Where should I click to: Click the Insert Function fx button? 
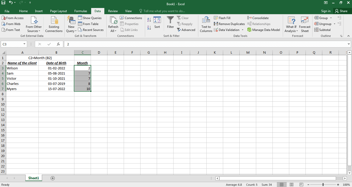(x=58, y=44)
